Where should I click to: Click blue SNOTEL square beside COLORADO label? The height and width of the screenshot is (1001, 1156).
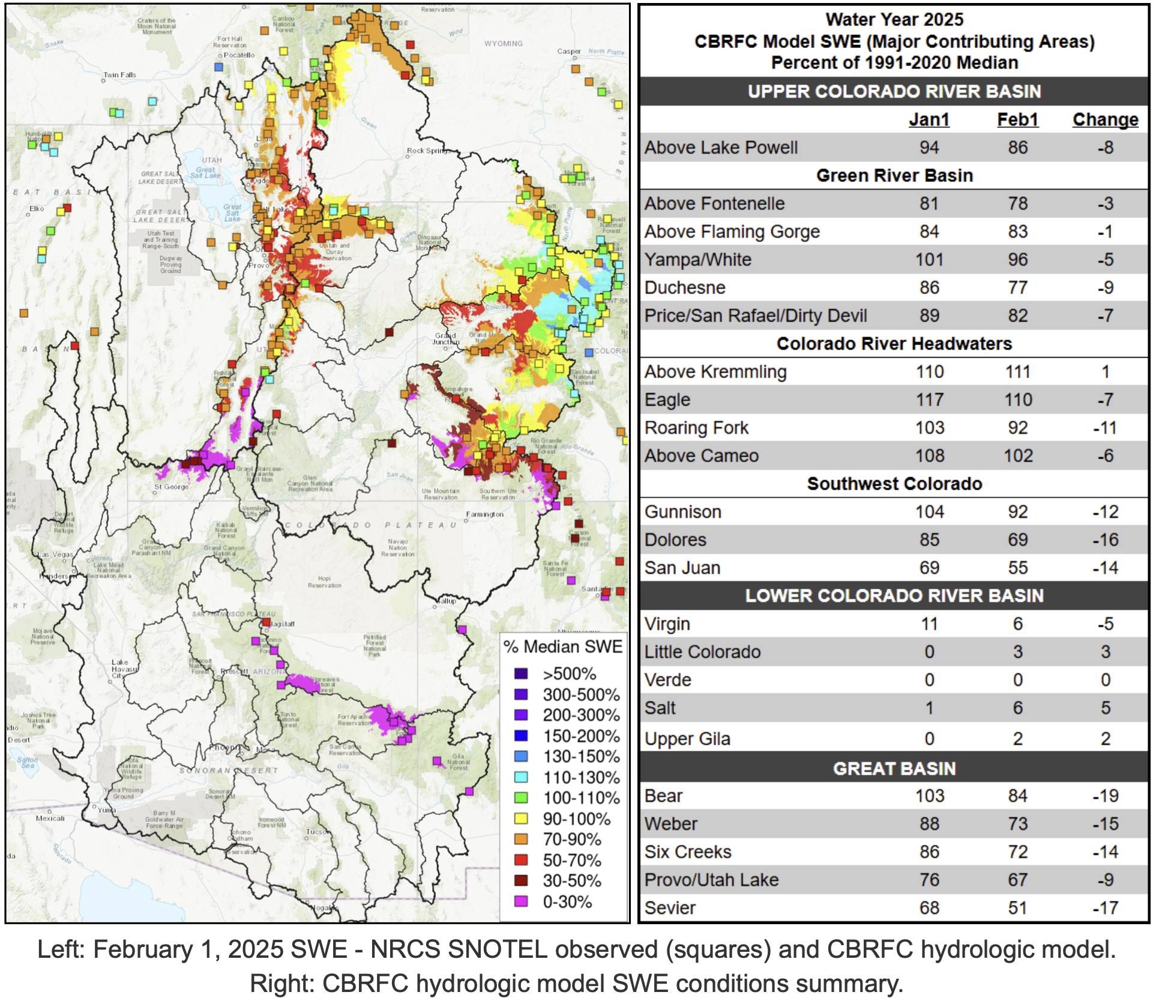[589, 352]
